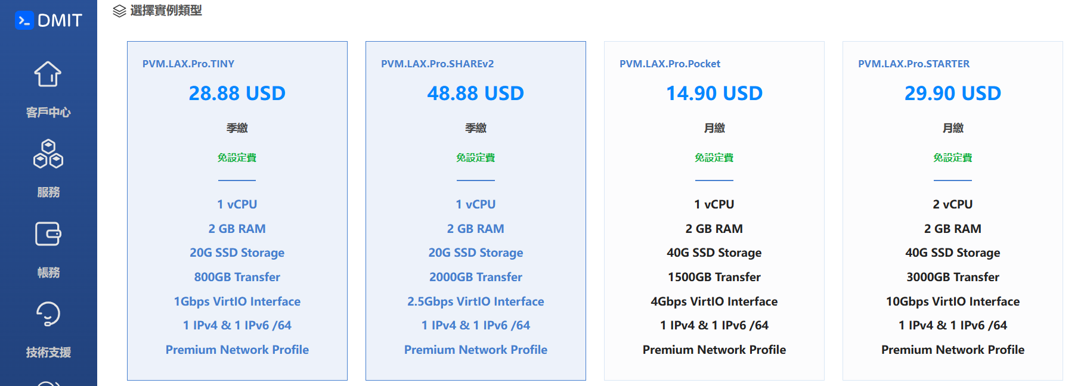Click the DMIT logo icon
1087x386 pixels.
coord(24,20)
